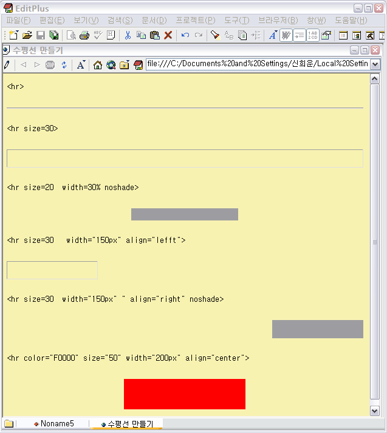Viewport: 387px width, 433px height.
Task: Open the 보기(V) menu
Action: [86, 21]
